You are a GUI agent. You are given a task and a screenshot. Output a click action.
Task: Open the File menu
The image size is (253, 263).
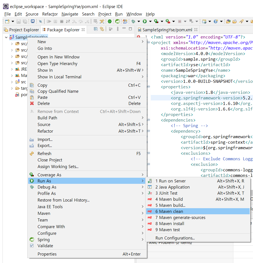7,14
